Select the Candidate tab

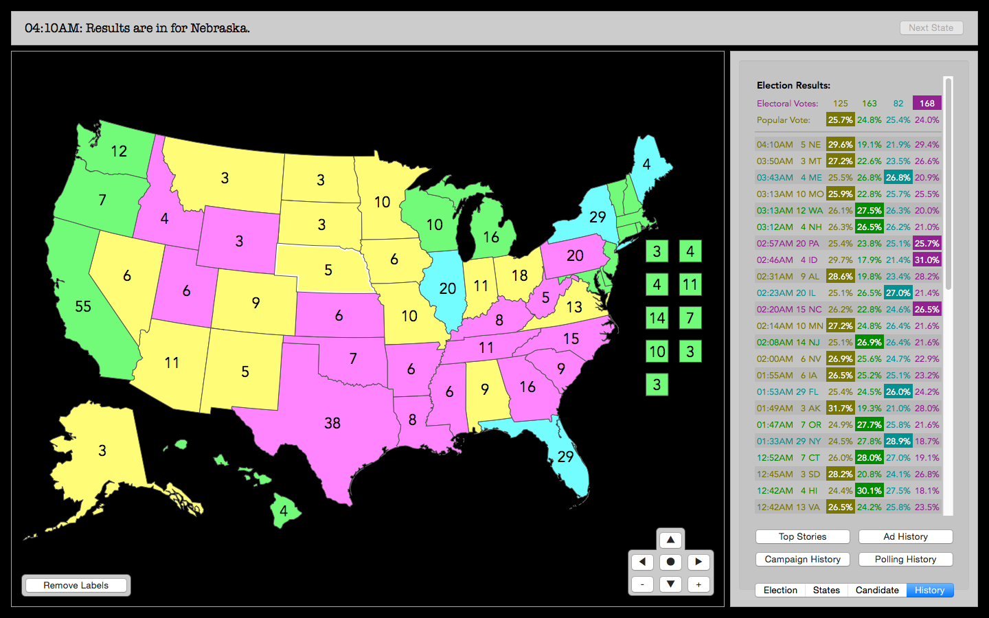tap(877, 590)
